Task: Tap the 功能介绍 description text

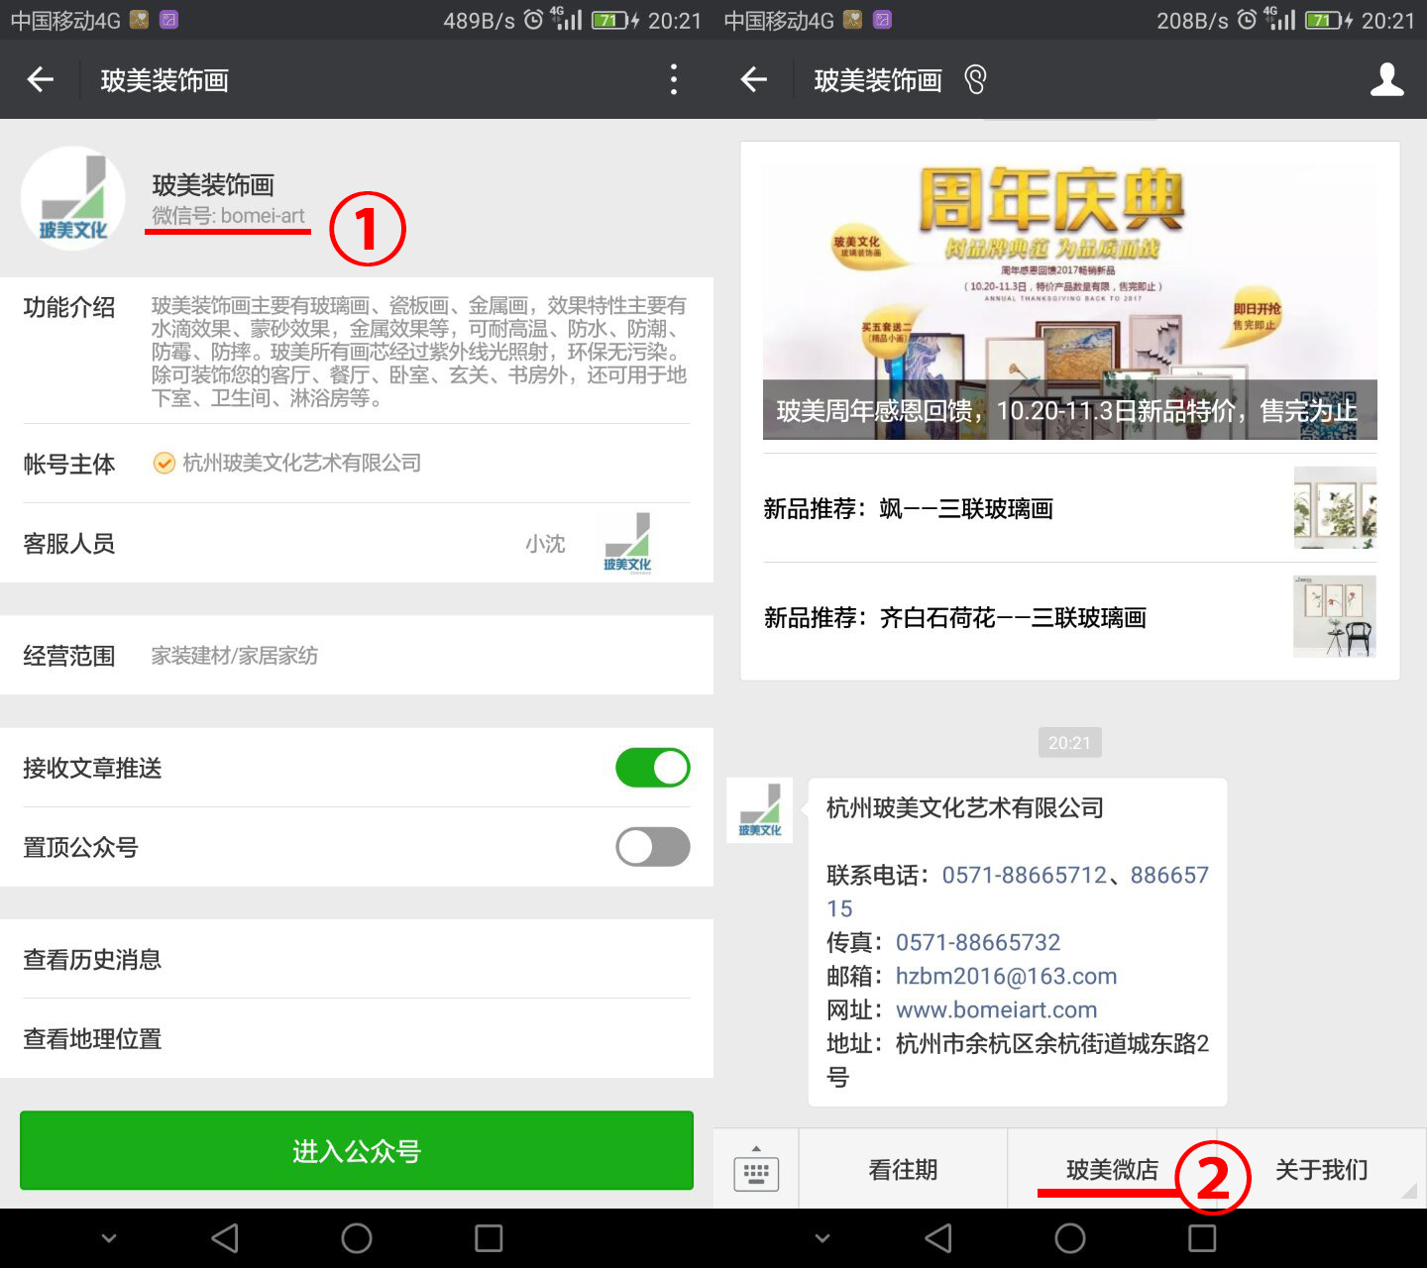Action: [418, 352]
